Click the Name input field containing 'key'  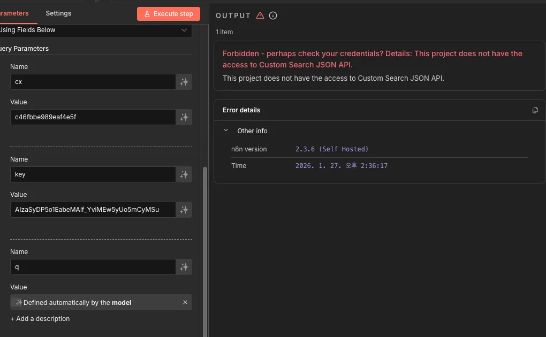(x=93, y=174)
